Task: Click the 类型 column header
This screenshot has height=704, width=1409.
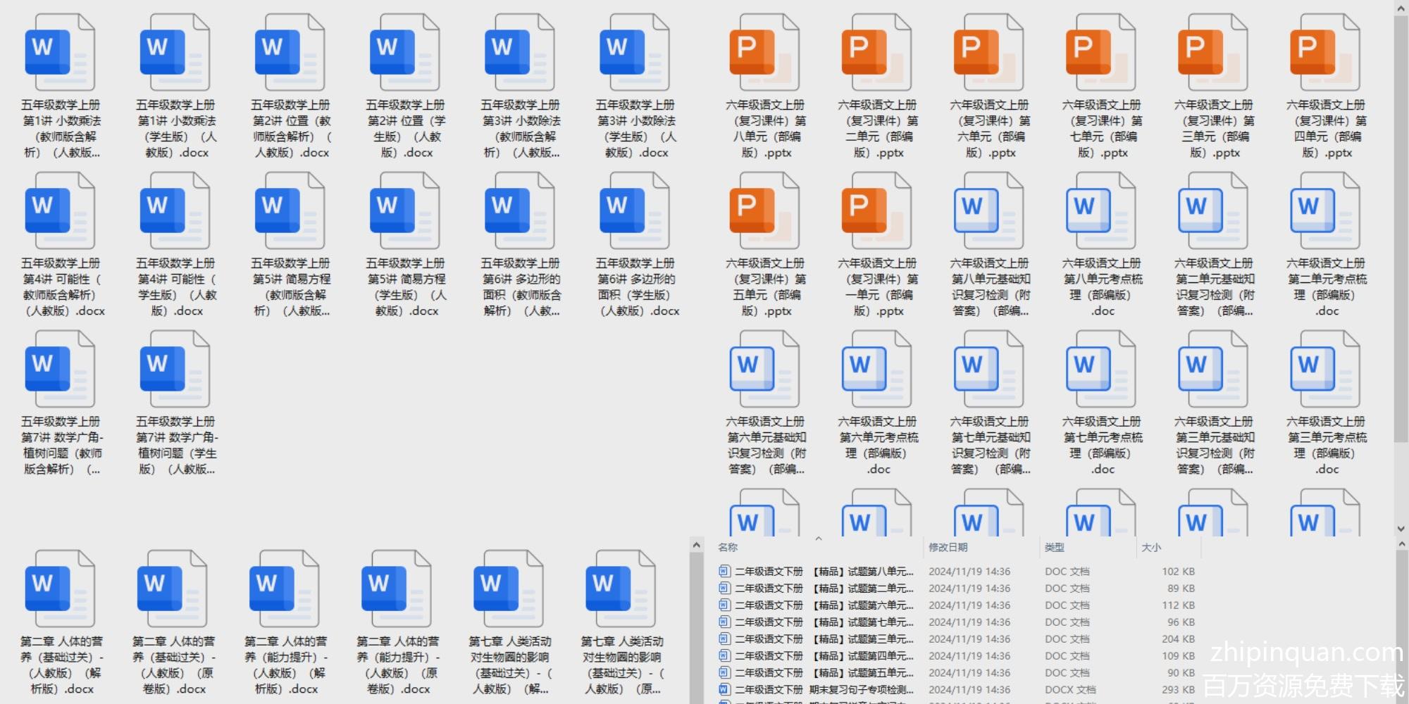Action: coord(1054,547)
